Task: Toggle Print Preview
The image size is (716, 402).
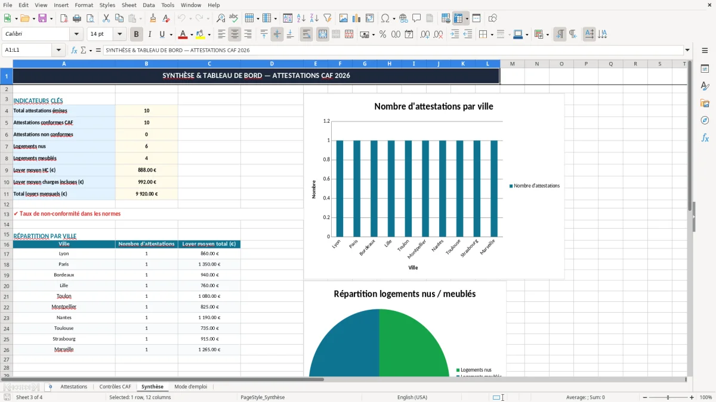Action: [x=90, y=18]
